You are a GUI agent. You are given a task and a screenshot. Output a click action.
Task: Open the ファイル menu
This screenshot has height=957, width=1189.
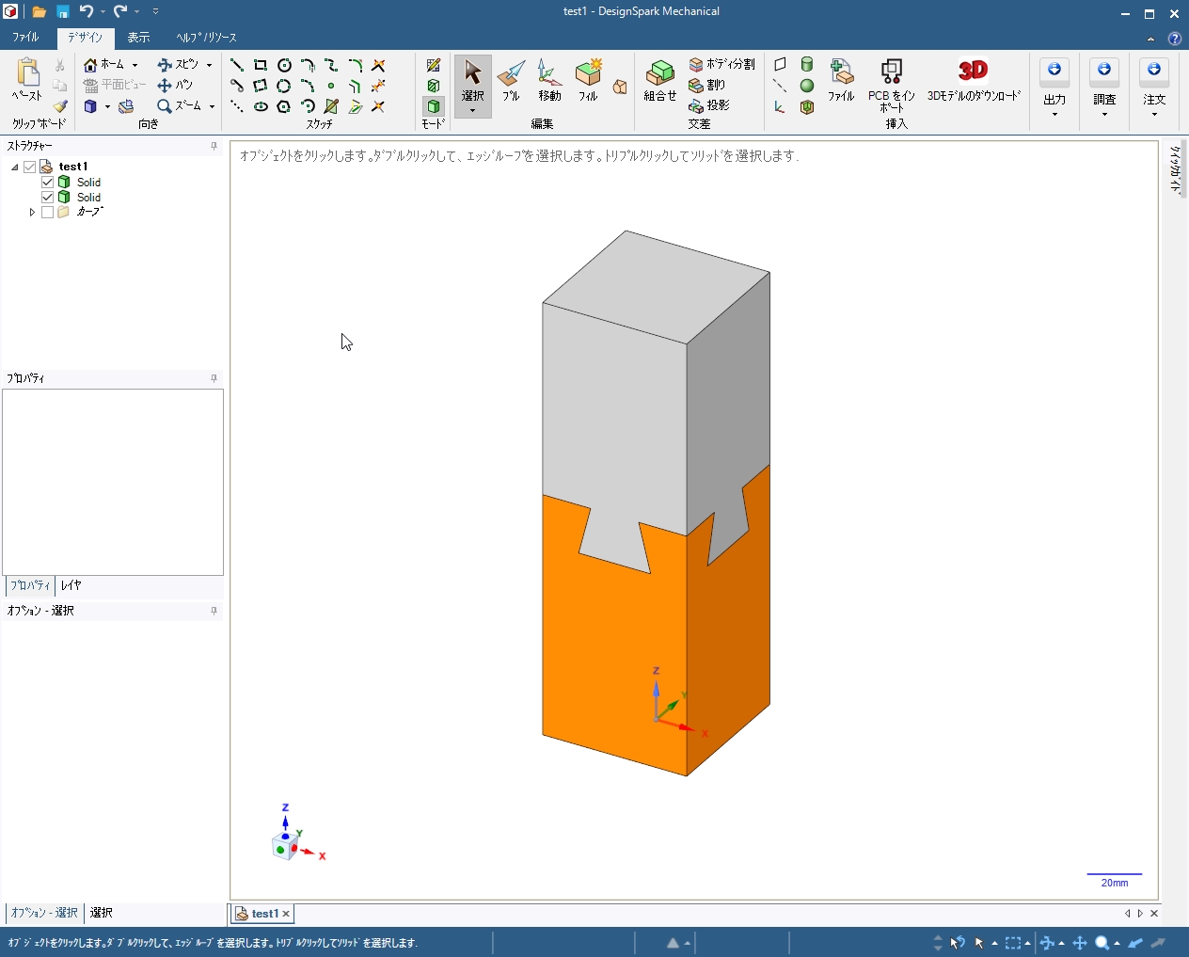[25, 38]
